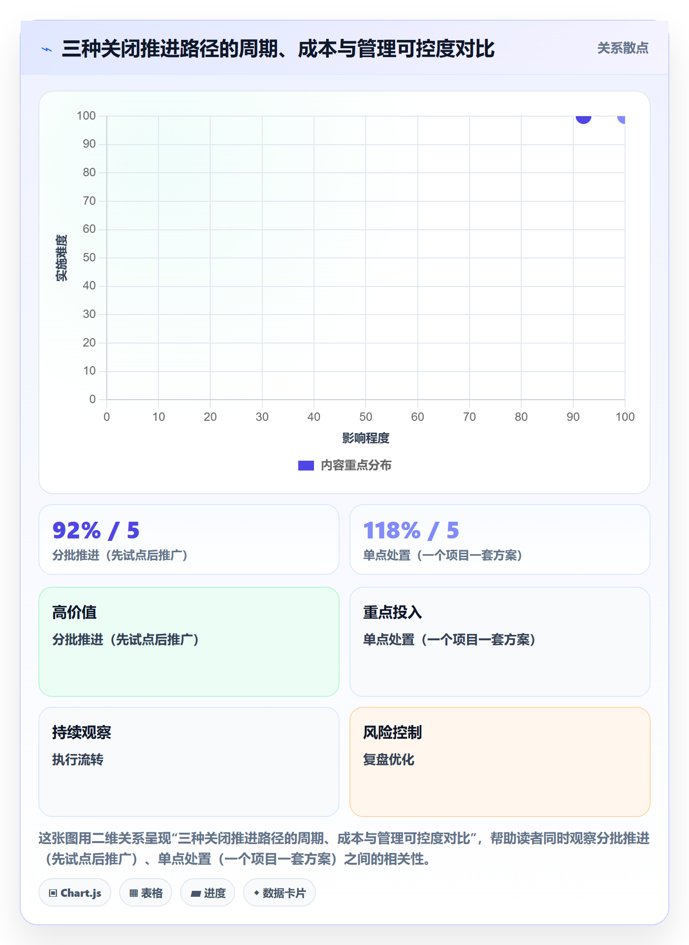Open the 92% / 5 data card
Image resolution: width=689 pixels, height=945 pixels.
[x=189, y=539]
